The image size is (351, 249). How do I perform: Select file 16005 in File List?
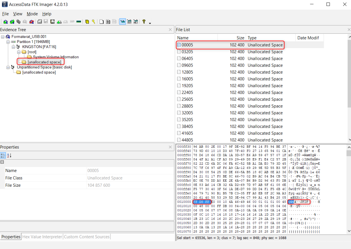tap(187, 79)
